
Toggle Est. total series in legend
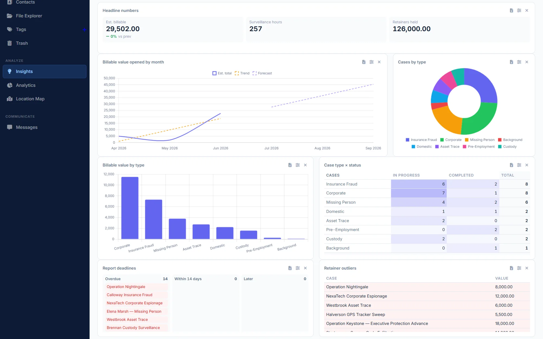click(222, 73)
